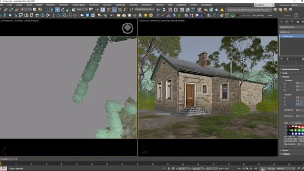Screen dimensions: 304x171
Task: Open the Scripting menu
Action: 133,5
